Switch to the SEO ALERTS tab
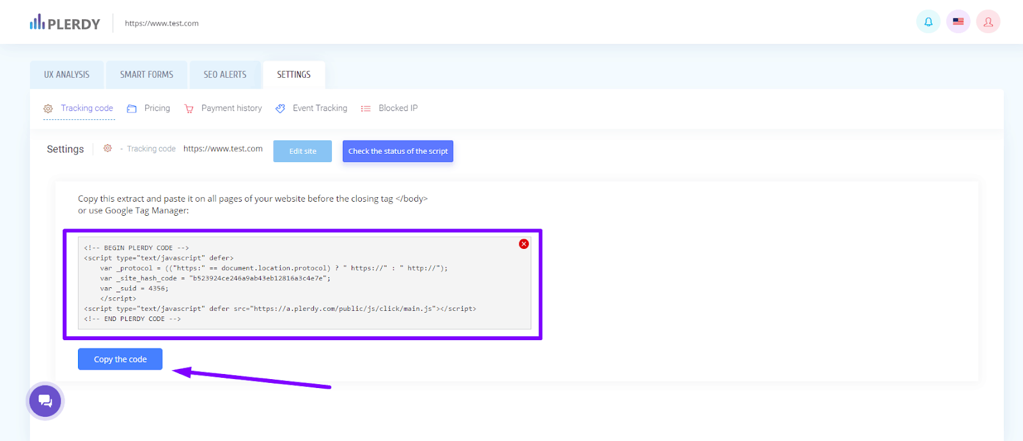The image size is (1023, 441). 225,75
